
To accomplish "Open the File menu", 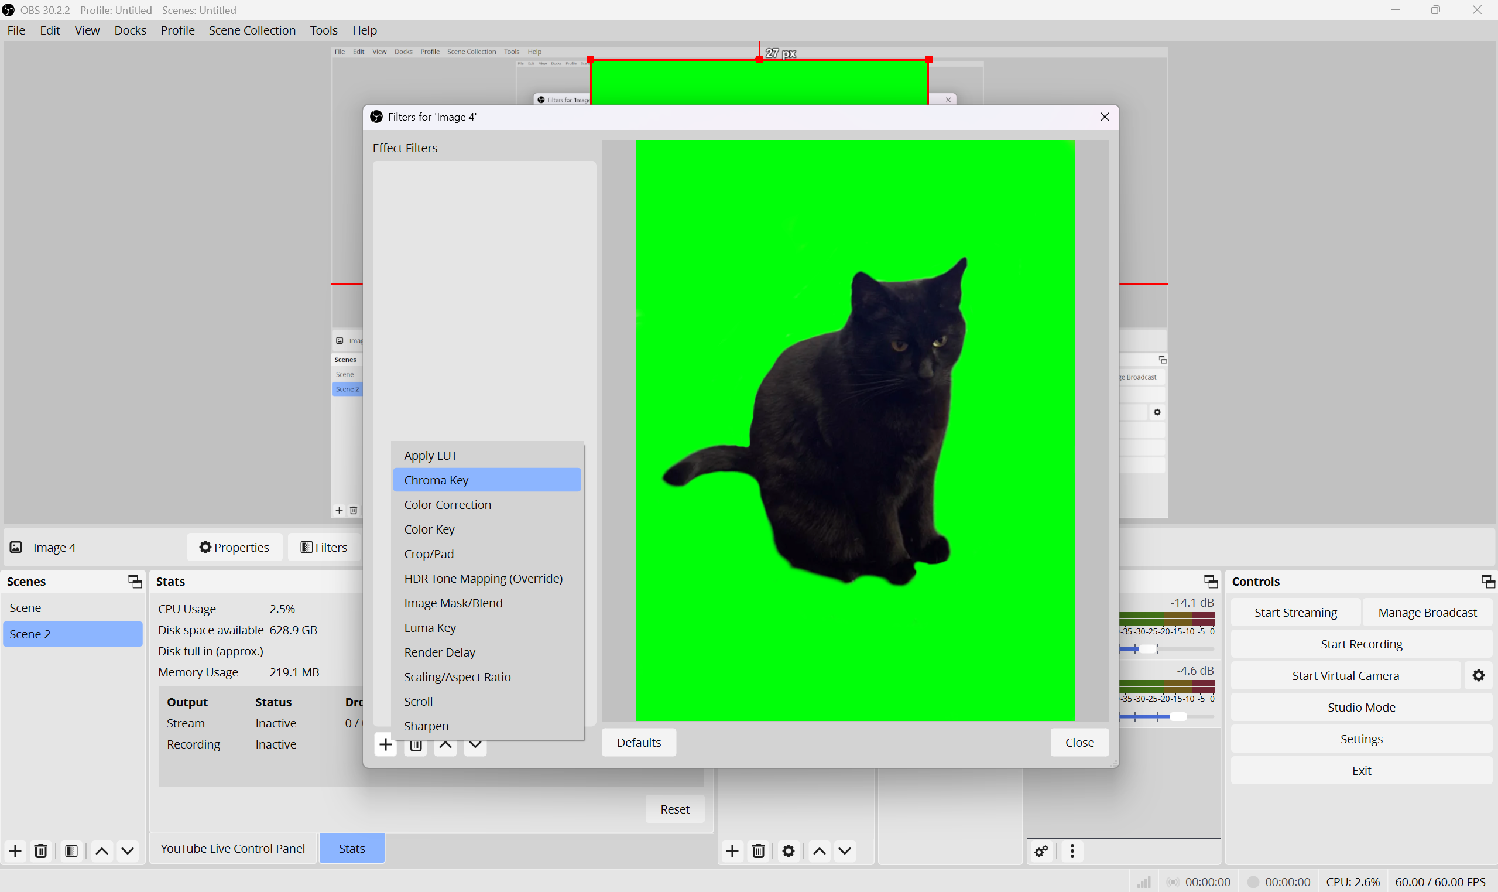I will (x=16, y=30).
